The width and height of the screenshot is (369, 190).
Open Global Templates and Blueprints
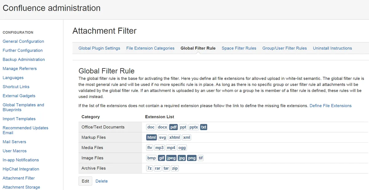(x=23, y=107)
